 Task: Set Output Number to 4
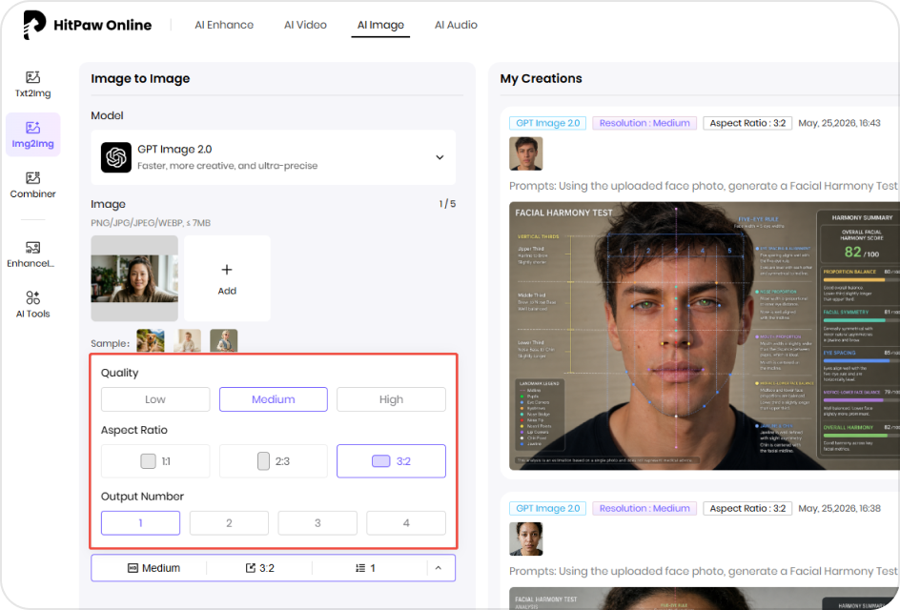[406, 523]
